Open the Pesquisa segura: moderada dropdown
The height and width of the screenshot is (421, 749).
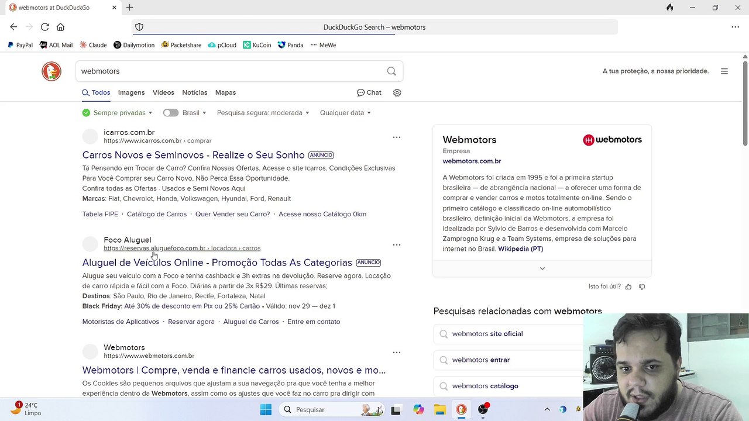click(x=263, y=113)
